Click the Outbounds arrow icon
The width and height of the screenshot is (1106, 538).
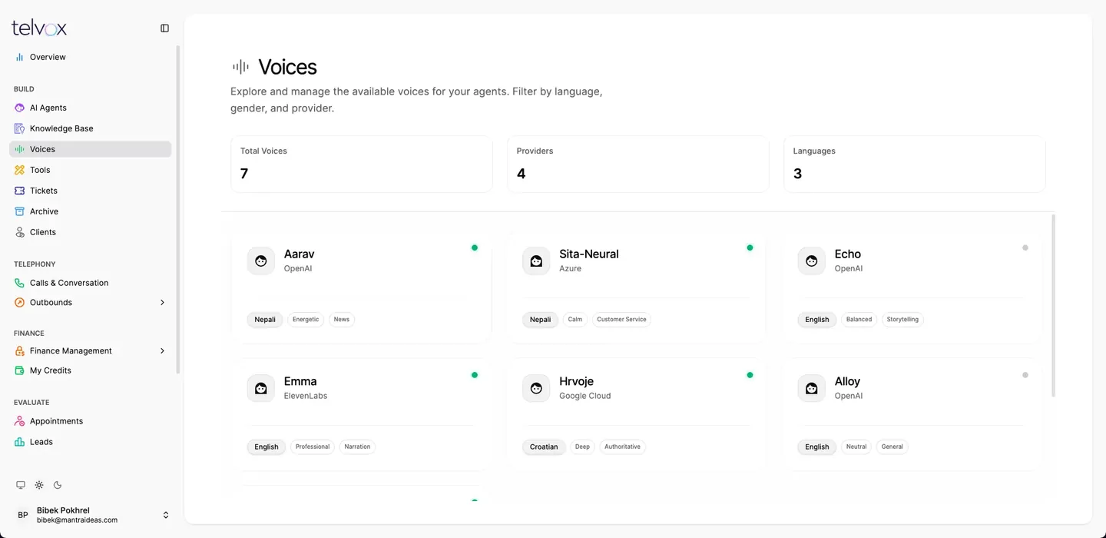20,302
